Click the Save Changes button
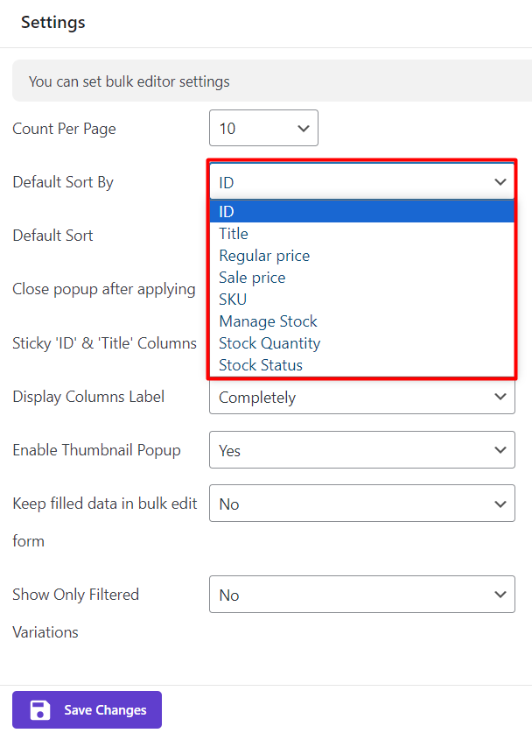 pos(87,709)
